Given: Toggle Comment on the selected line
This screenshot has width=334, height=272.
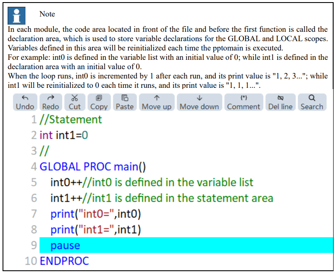Looking at the screenshot, I should (244, 102).
